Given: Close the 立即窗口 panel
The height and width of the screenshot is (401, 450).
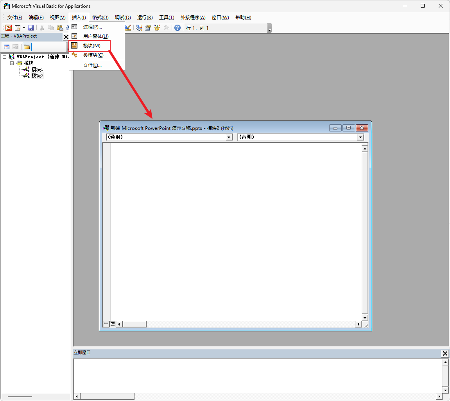Looking at the screenshot, I should (445, 353).
